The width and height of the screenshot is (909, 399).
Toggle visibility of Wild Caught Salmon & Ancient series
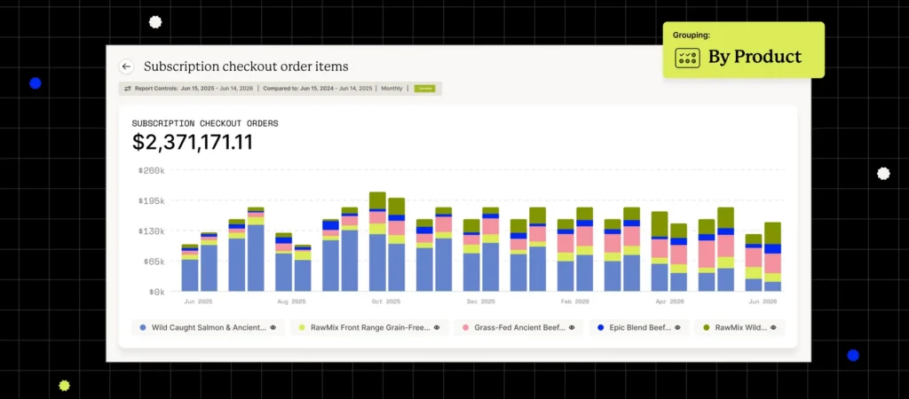pos(273,328)
